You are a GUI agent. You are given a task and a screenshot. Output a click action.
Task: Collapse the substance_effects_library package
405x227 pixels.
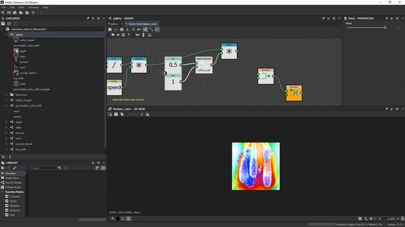tap(3, 29)
